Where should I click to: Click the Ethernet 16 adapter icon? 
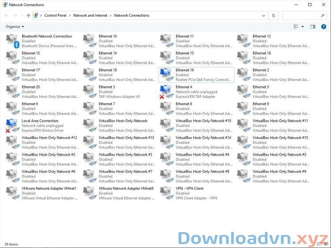[244, 58]
